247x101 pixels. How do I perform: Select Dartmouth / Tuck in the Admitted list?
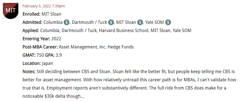(89, 22)
